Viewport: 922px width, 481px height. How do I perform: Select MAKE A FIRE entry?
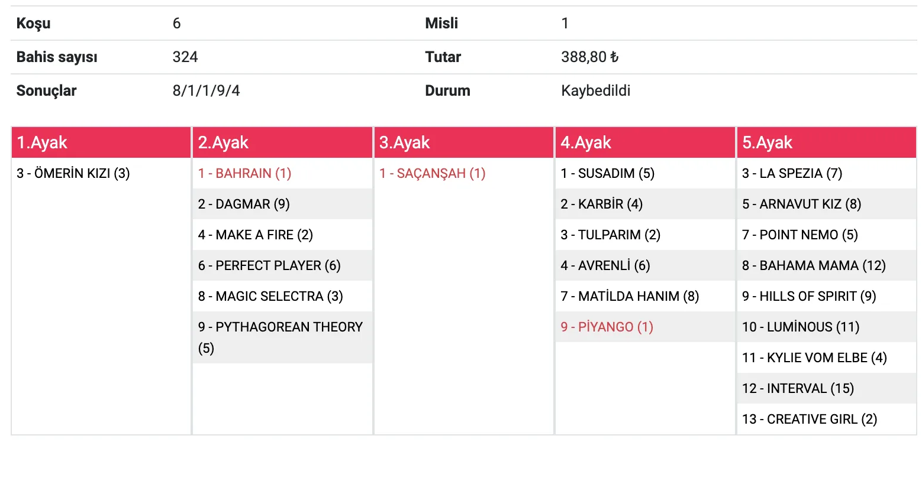tap(255, 235)
